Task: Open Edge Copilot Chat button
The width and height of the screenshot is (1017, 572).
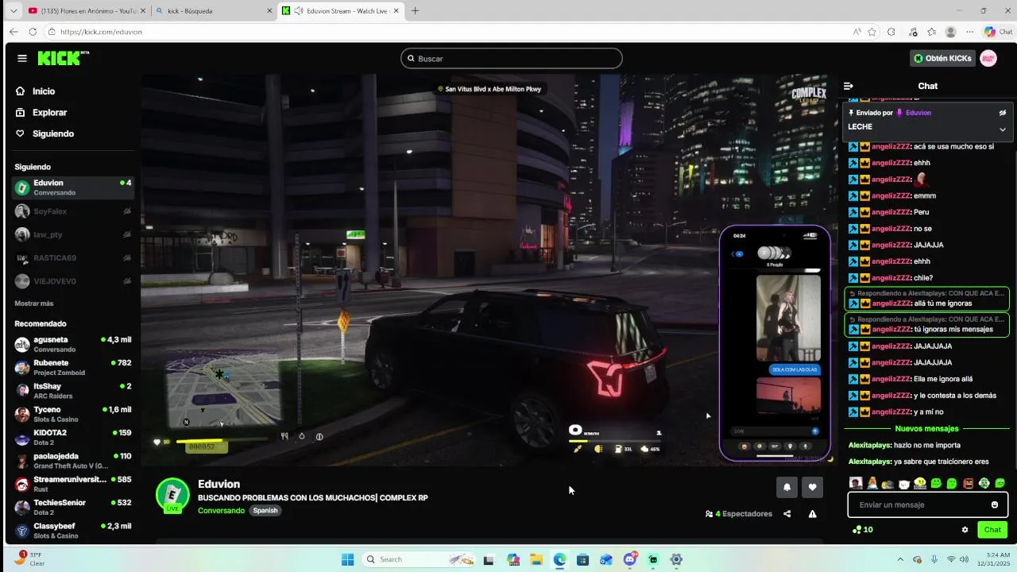Action: (1000, 32)
